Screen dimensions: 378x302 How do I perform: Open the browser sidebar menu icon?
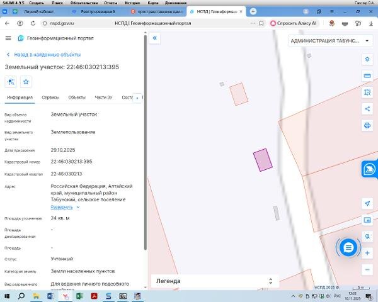(x=332, y=11)
